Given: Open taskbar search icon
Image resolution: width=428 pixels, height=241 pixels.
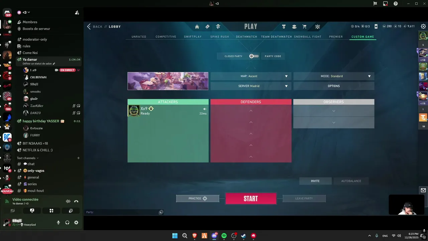Looking at the screenshot, I should (185, 236).
